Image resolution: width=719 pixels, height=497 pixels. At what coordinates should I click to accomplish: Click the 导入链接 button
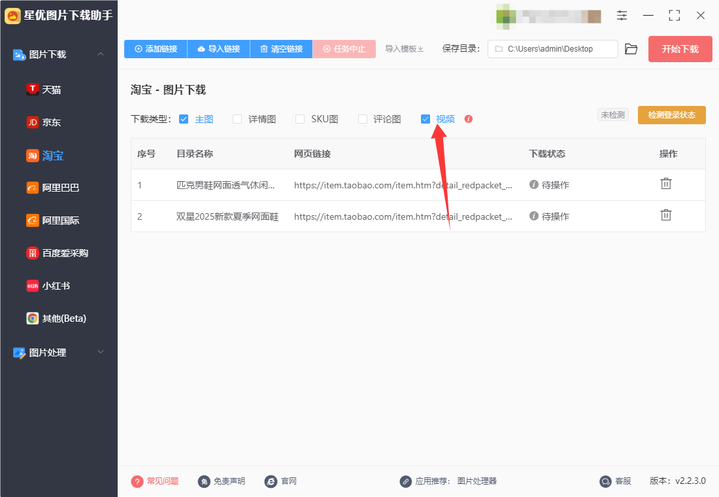point(219,49)
